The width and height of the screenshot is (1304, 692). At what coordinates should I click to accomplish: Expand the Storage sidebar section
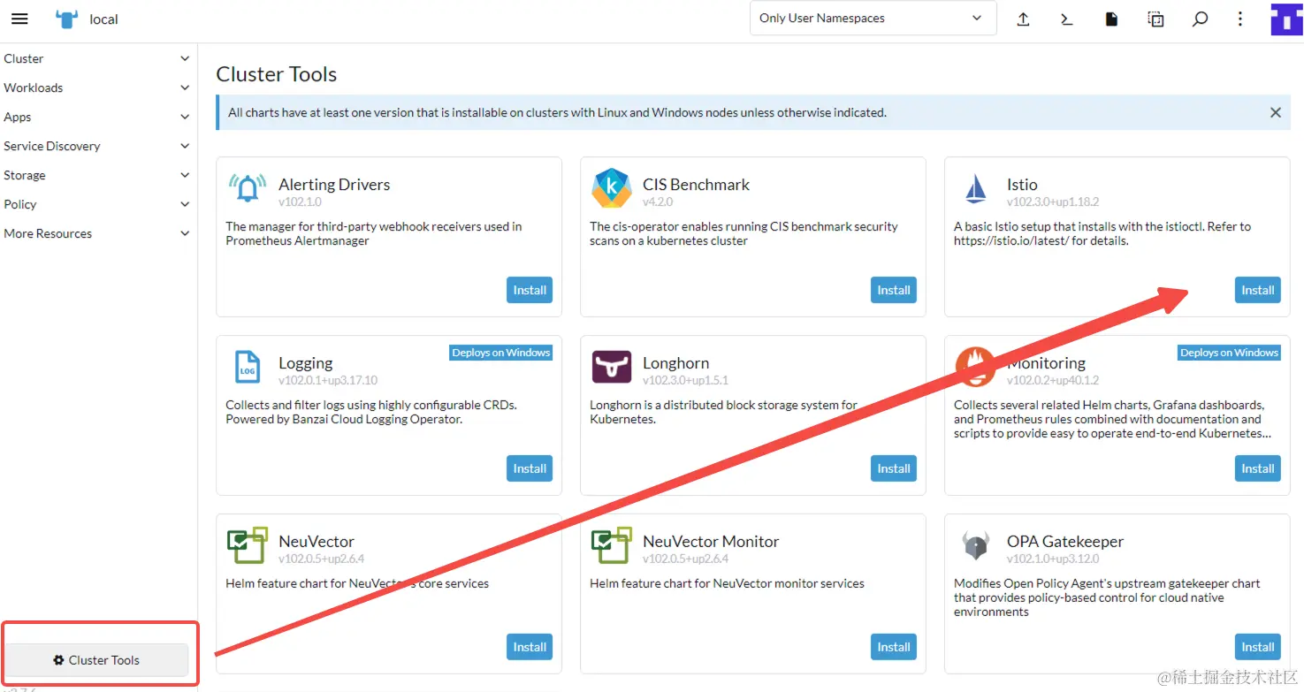click(97, 175)
